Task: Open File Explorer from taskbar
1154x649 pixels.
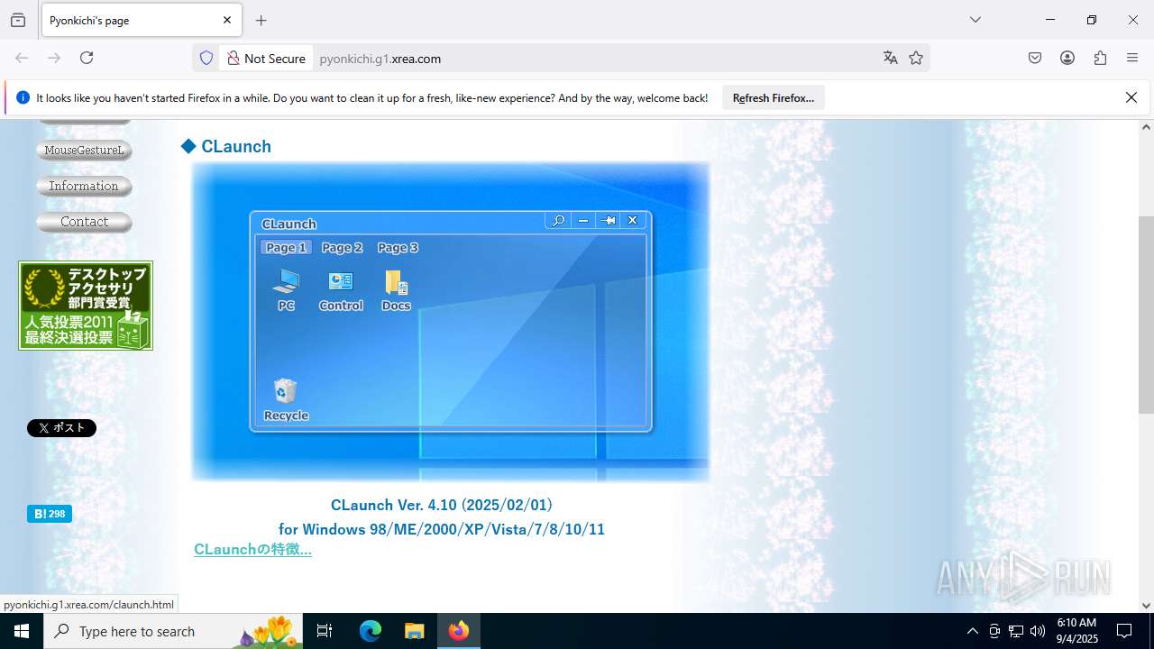Action: [414, 631]
